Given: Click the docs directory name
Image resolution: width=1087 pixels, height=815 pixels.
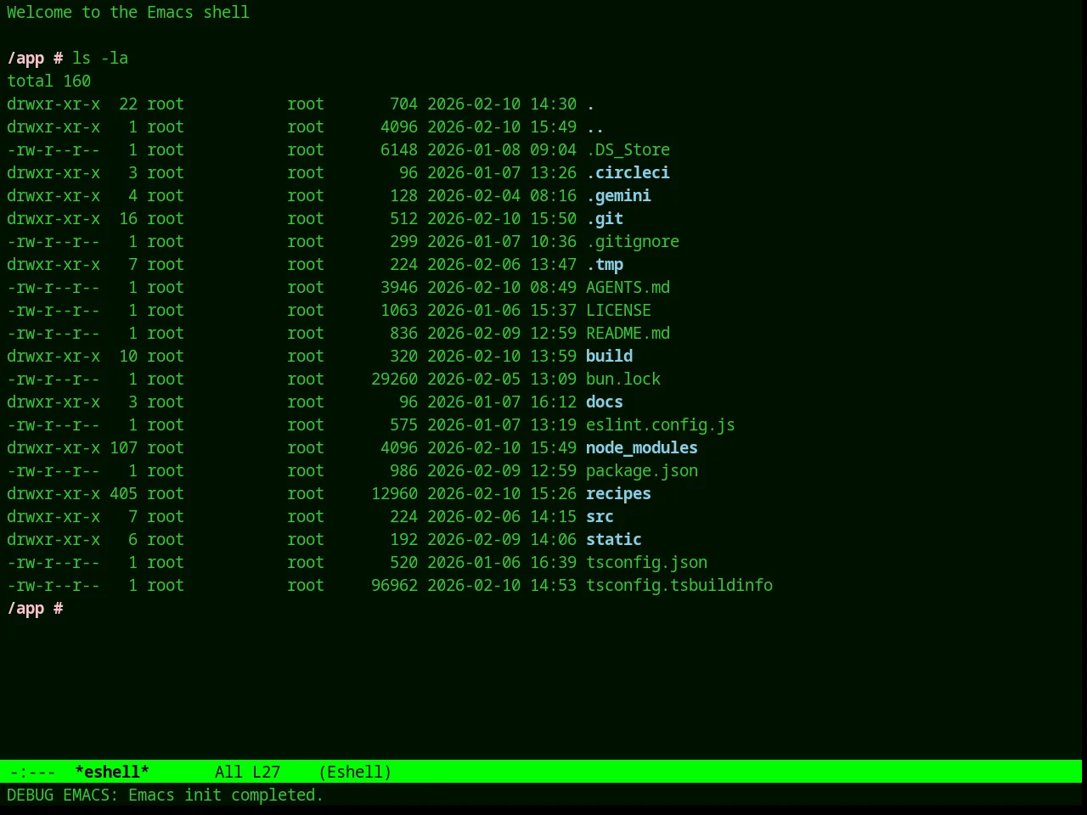Looking at the screenshot, I should [605, 402].
